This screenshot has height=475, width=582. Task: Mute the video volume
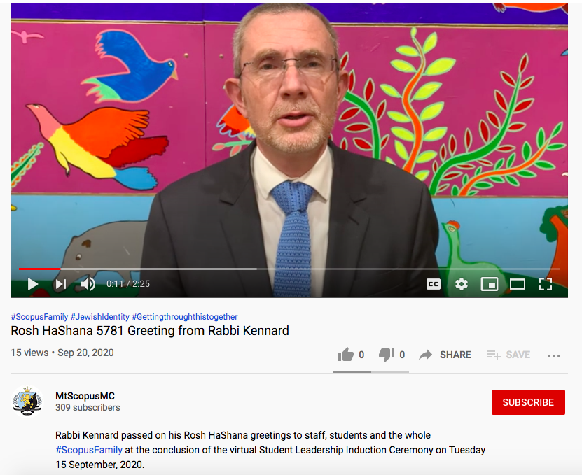[x=88, y=284]
